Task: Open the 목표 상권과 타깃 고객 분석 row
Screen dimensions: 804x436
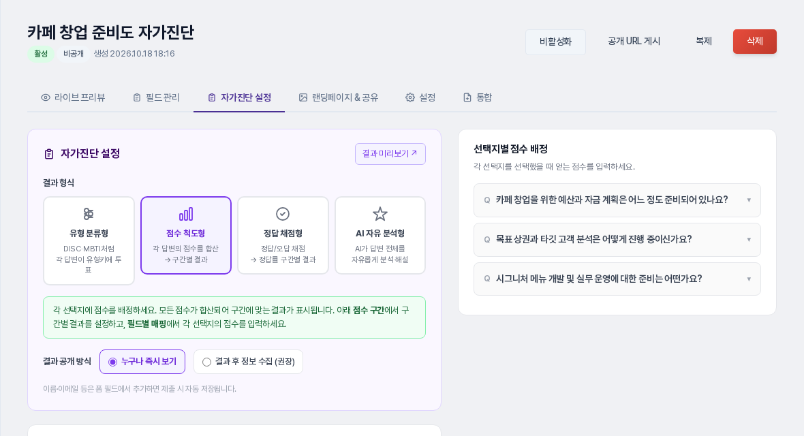Action: (617, 240)
